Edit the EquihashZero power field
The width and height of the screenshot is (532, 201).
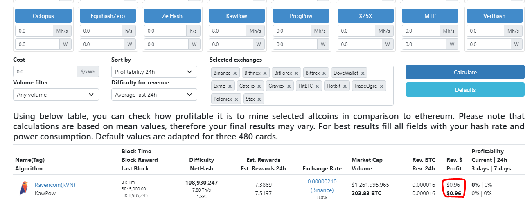click(x=101, y=44)
